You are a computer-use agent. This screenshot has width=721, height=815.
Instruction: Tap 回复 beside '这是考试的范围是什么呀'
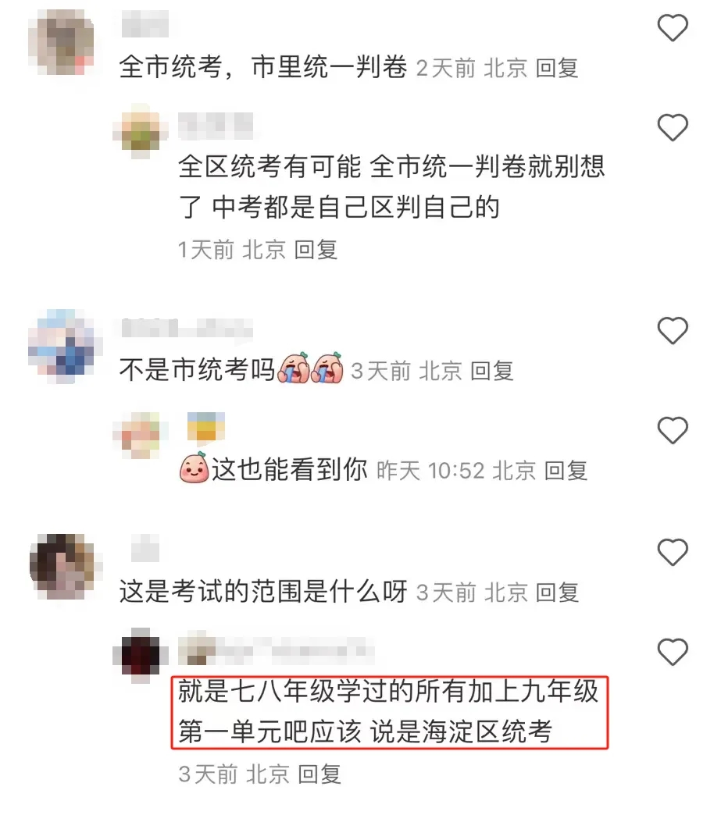(557, 593)
